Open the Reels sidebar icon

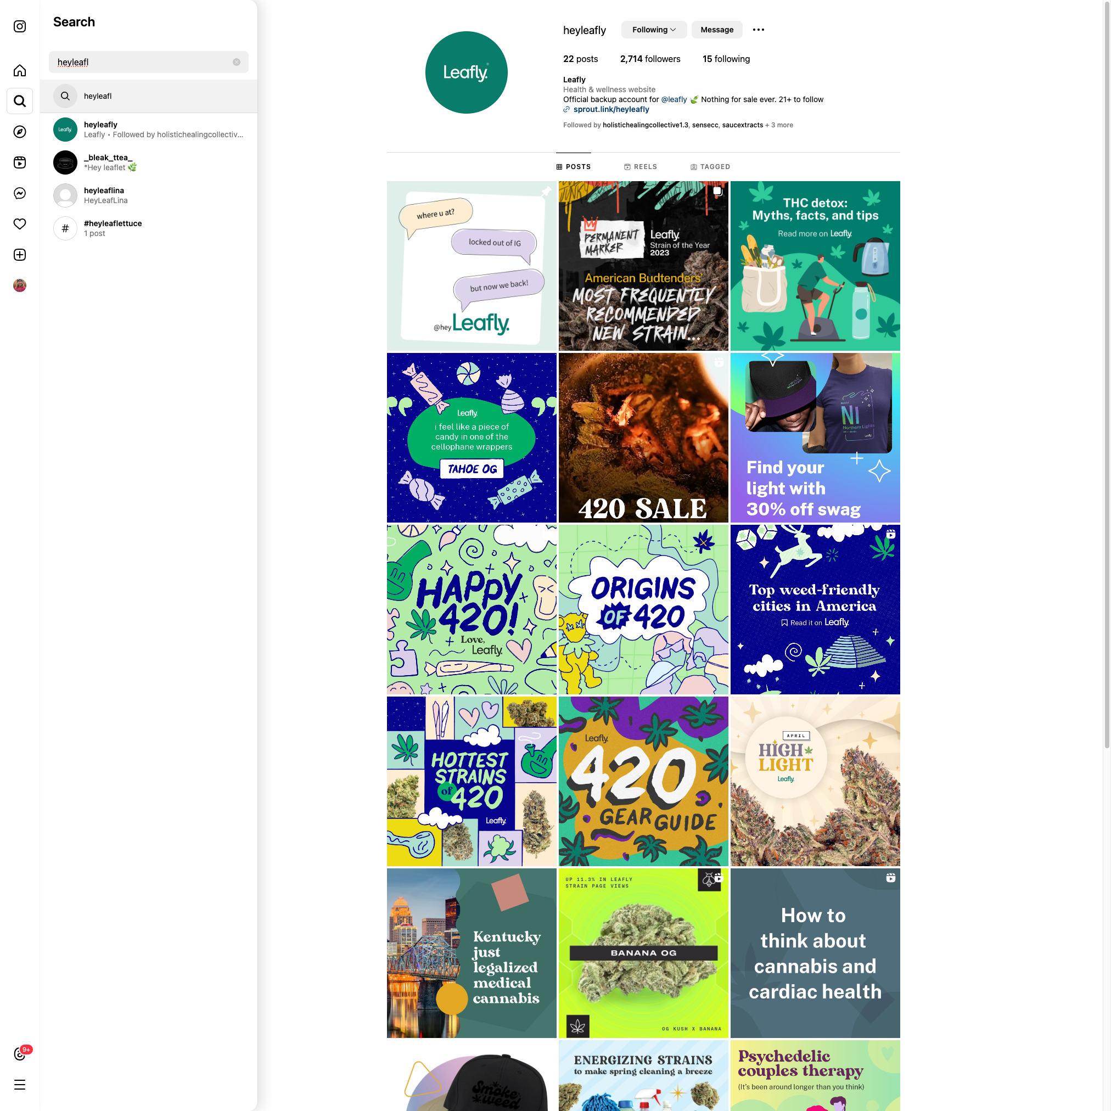coord(20,162)
